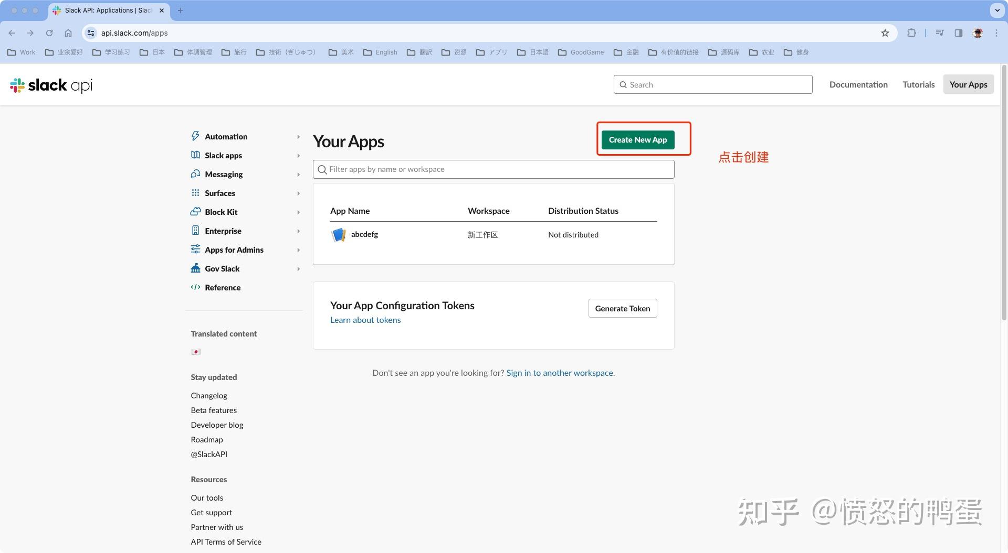Expand the Automation menu arrow
This screenshot has height=553, width=1008.
point(298,137)
